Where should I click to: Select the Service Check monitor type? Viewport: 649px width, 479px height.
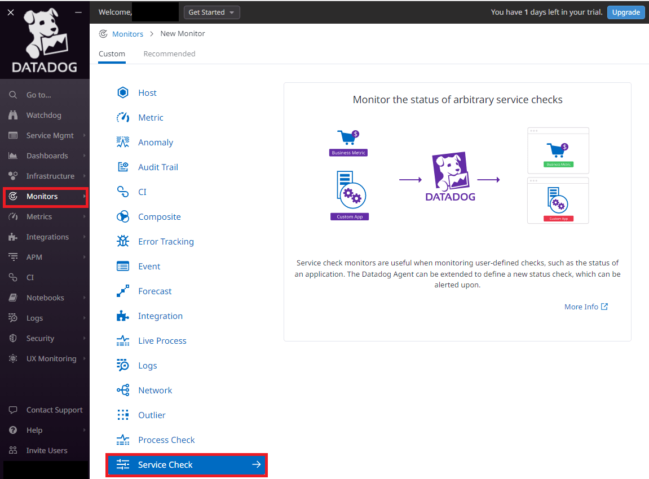(x=187, y=465)
